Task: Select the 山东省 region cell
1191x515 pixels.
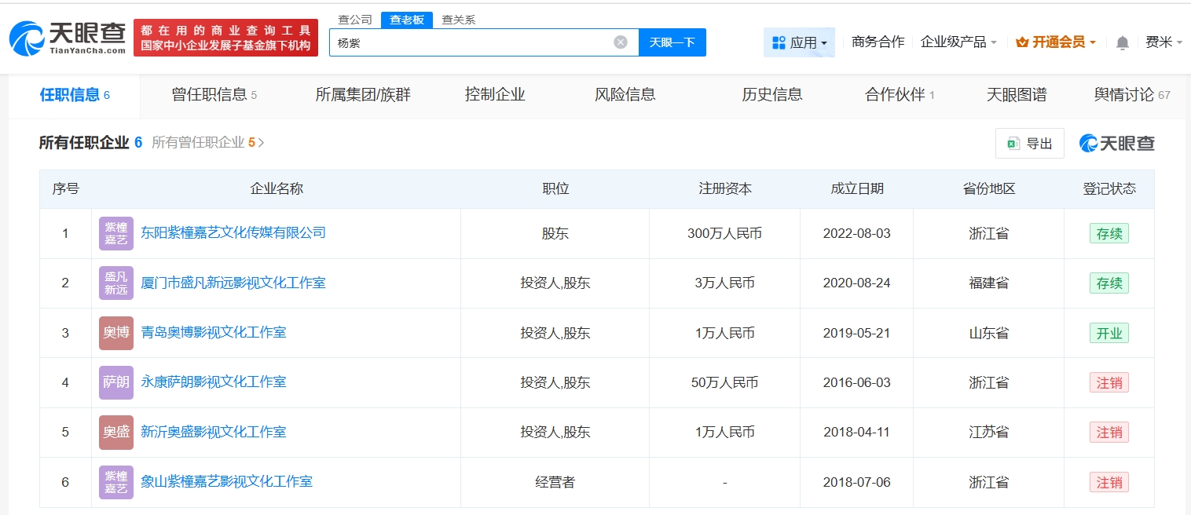Action: 989,333
